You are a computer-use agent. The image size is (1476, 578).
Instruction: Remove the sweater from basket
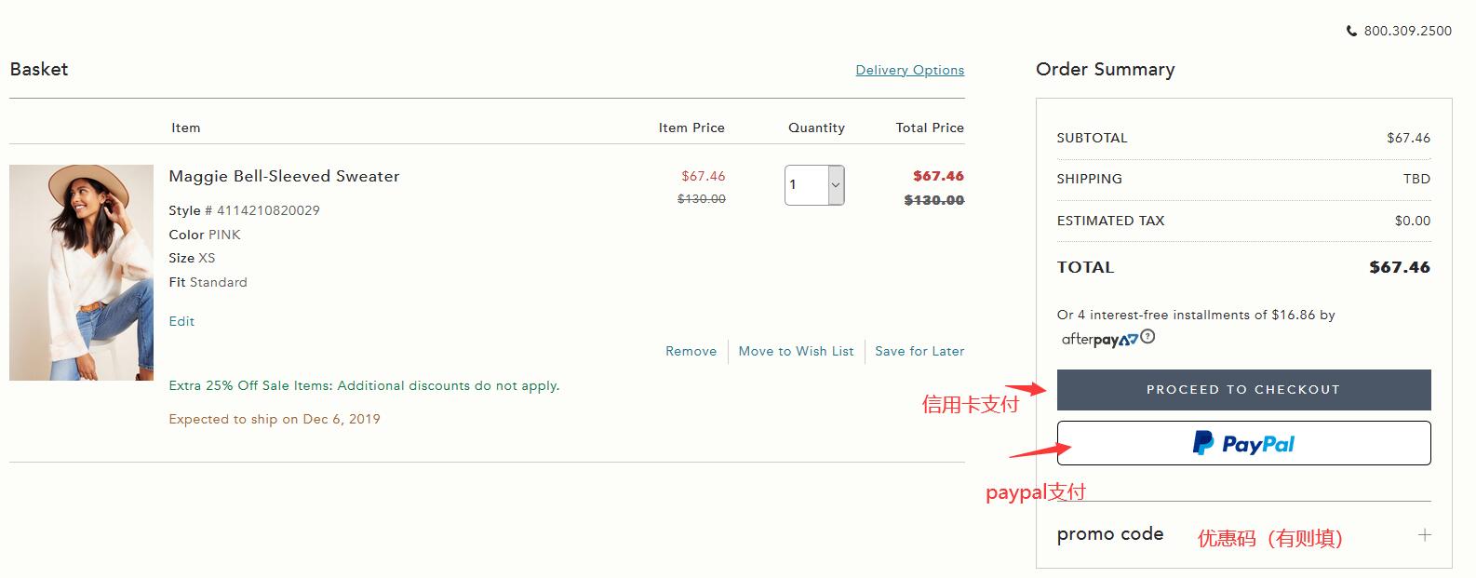[x=691, y=351]
